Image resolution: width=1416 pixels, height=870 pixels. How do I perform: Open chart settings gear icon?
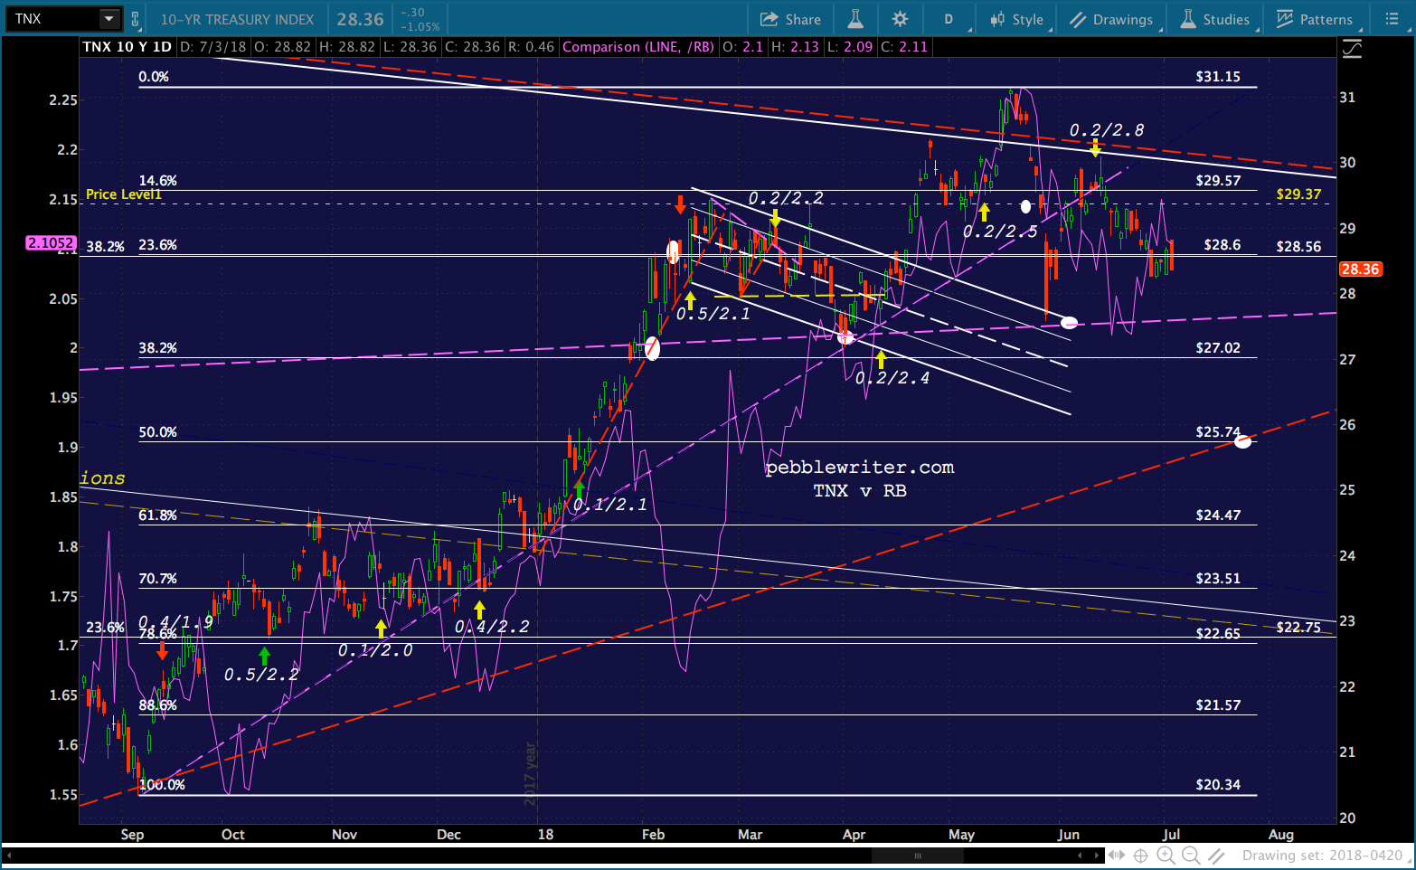pyautogui.click(x=900, y=19)
